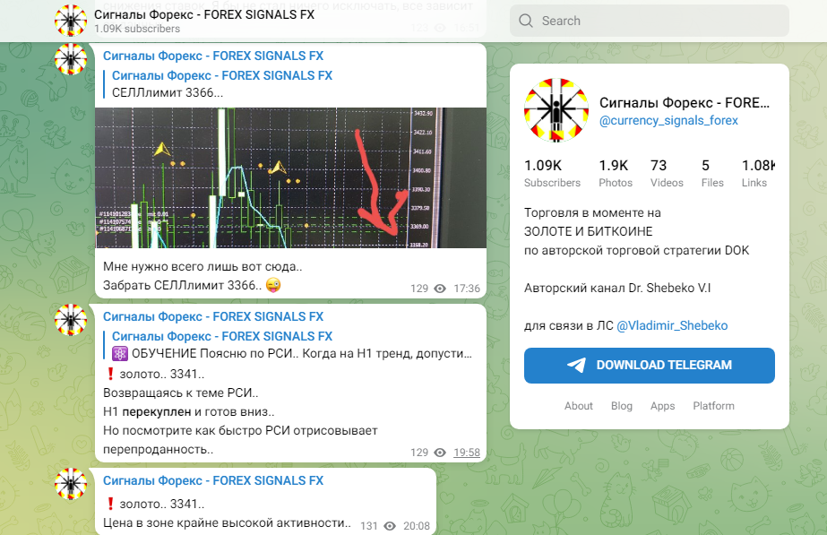Click the text 'Возвращаясь к теме РСИ..'

click(180, 393)
